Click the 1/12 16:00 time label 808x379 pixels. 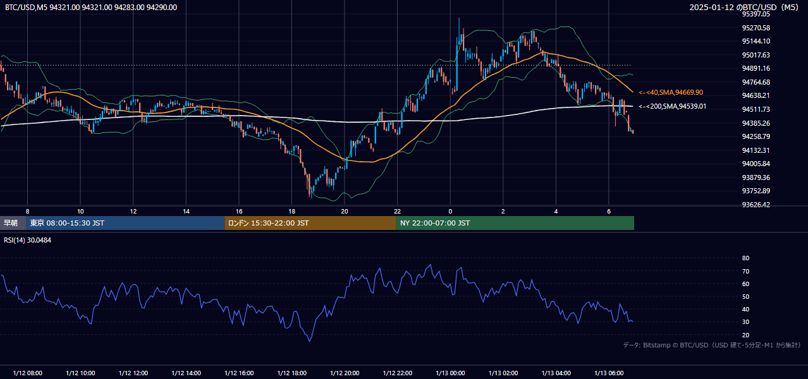tap(239, 373)
